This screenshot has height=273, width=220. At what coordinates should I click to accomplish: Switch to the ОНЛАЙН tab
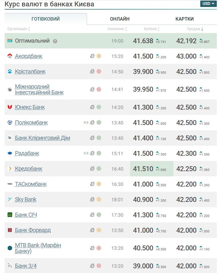point(120,19)
